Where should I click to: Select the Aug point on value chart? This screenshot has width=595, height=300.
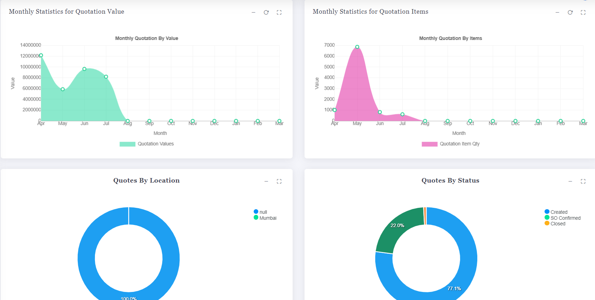coord(128,121)
